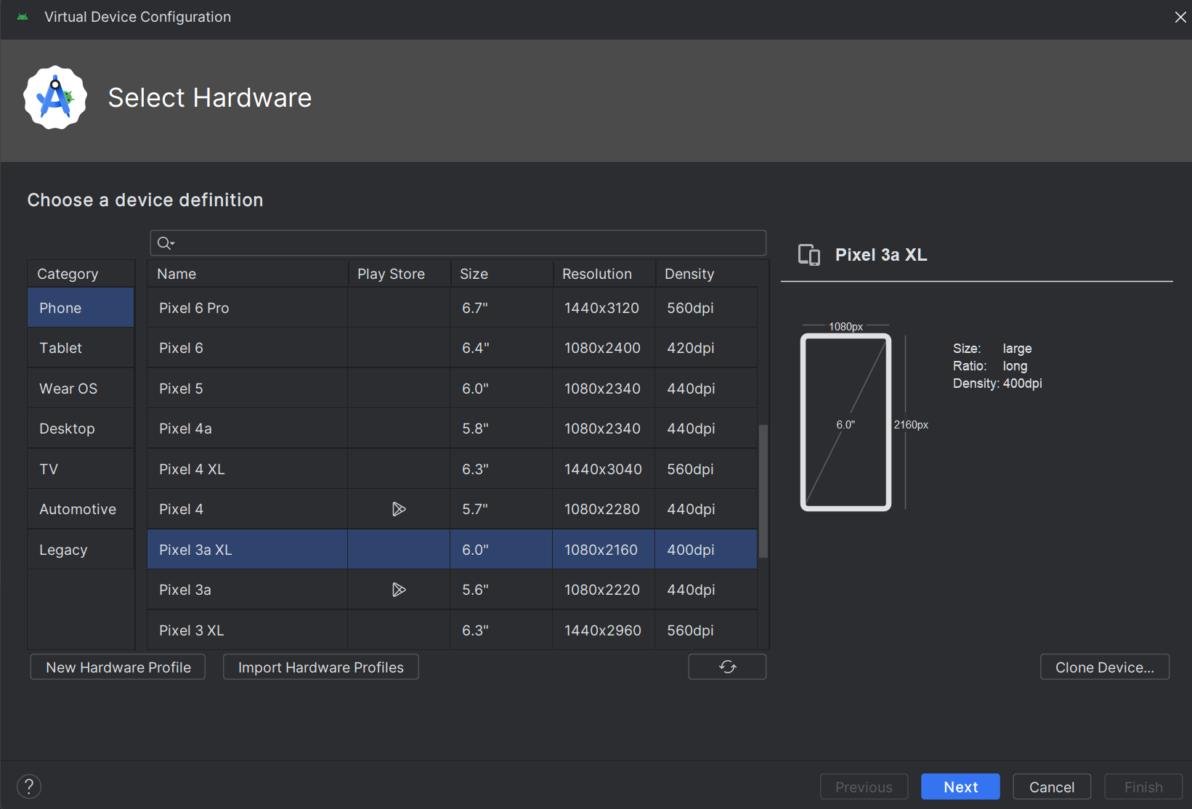Click the device table vertical scrollbar

(x=763, y=490)
